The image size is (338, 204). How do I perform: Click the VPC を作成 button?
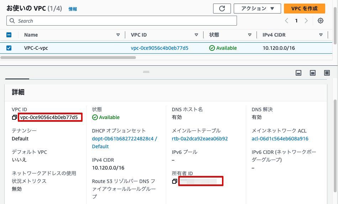(x=304, y=9)
